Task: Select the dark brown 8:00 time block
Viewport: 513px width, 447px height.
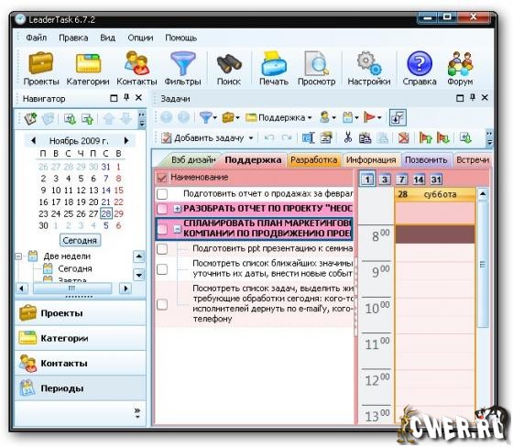Action: point(435,234)
